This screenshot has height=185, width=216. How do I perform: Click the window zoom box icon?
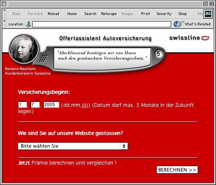pos(206,4)
